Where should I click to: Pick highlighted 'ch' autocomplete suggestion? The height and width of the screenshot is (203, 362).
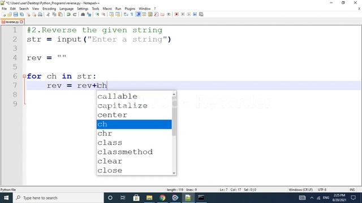pos(134,124)
